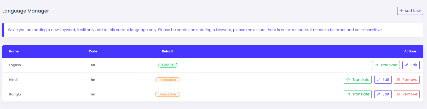Screen dimensions: 427x109
Task: Remove the Hindi language
Action: point(407,80)
